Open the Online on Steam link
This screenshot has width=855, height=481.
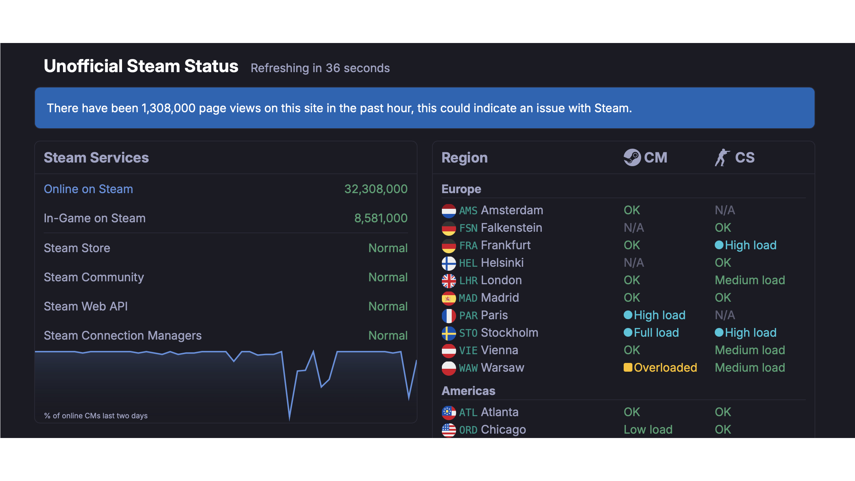pos(88,189)
